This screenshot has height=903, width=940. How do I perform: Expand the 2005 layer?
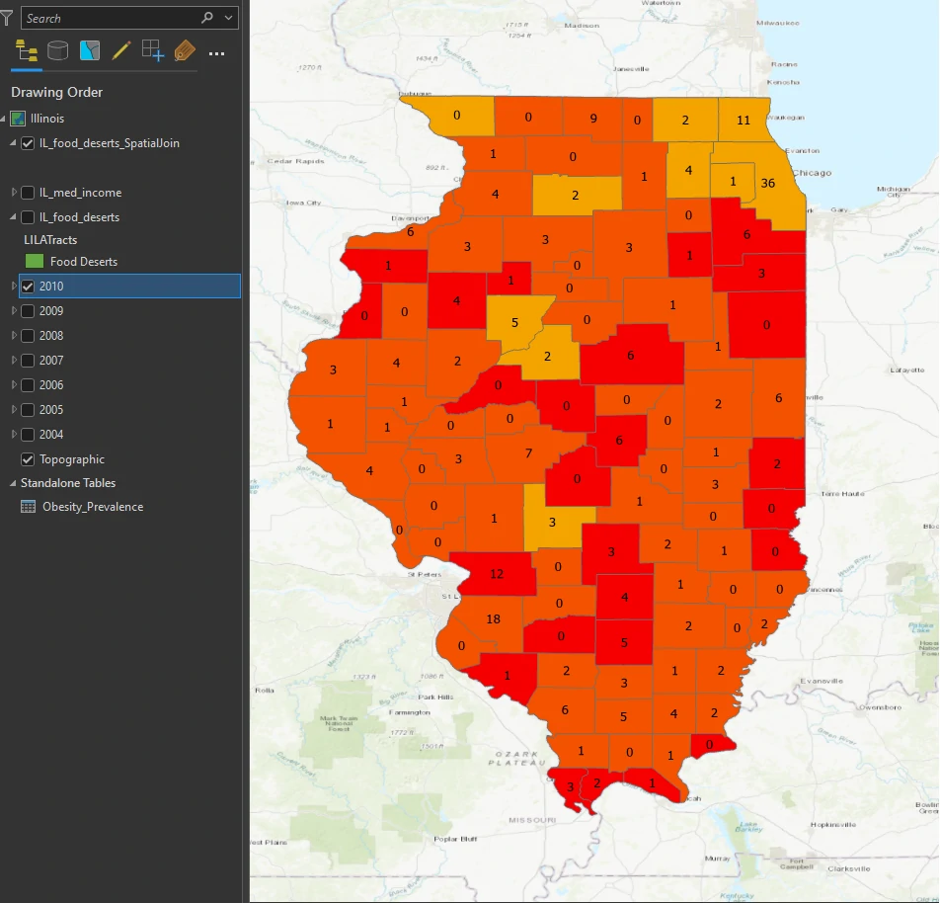coord(13,409)
